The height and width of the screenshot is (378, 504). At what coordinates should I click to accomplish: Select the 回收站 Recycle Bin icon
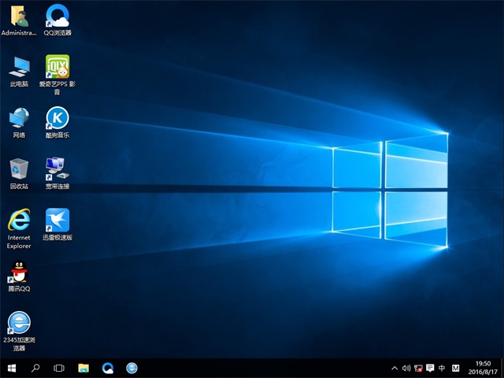coord(19,169)
